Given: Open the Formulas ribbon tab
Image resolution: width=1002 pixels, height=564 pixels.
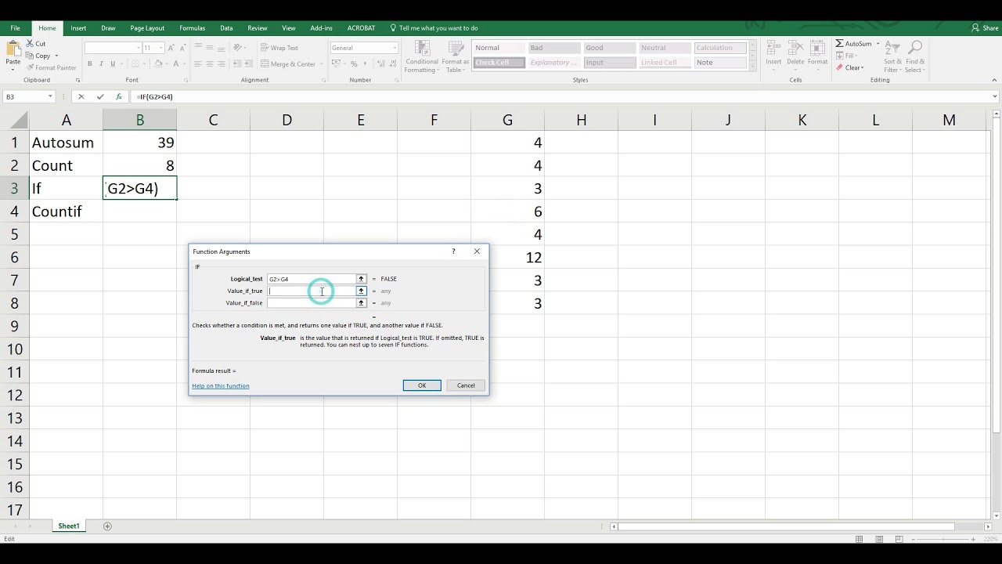Looking at the screenshot, I should [192, 28].
